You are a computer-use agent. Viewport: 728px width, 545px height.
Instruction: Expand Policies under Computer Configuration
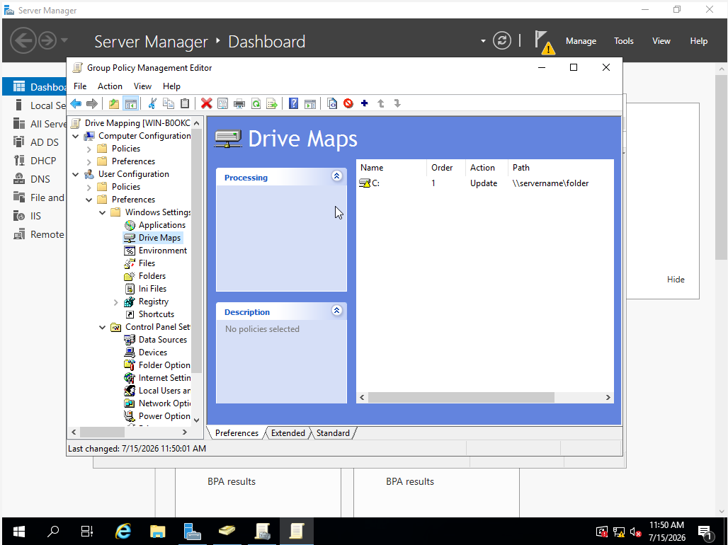pyautogui.click(x=89, y=149)
